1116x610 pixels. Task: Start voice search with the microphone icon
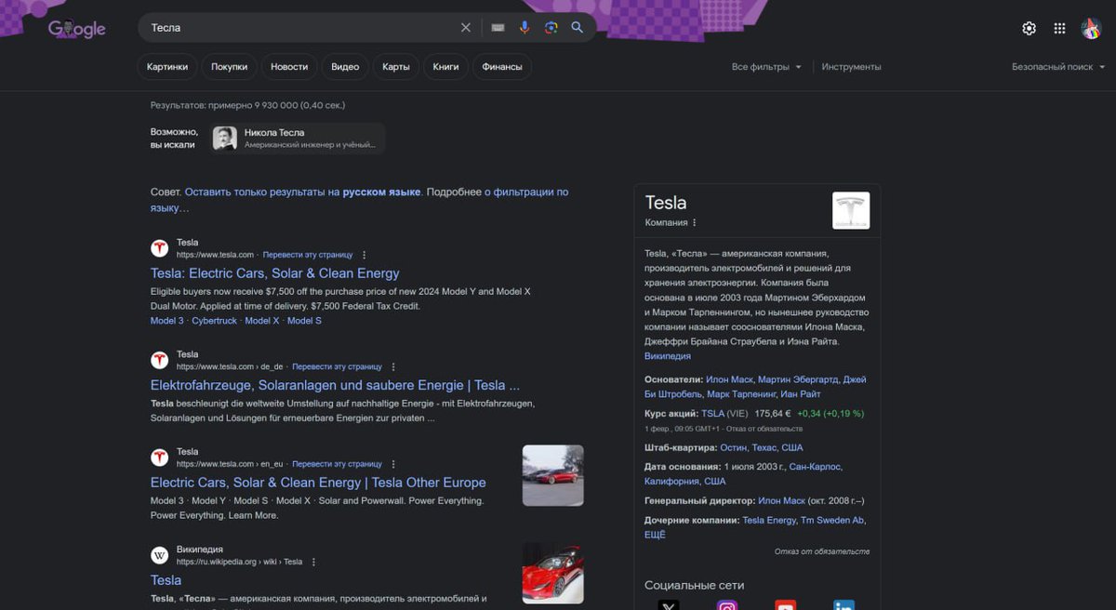(525, 28)
